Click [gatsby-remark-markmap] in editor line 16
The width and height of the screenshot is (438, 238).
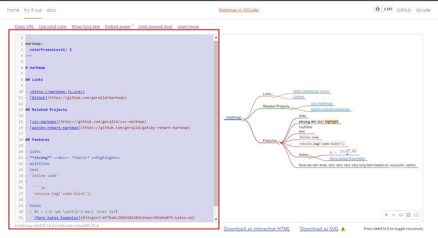[x=55, y=128]
